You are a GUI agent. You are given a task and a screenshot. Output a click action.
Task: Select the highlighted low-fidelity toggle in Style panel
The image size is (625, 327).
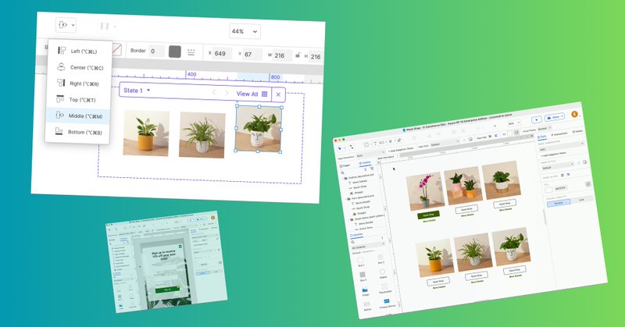(559, 203)
